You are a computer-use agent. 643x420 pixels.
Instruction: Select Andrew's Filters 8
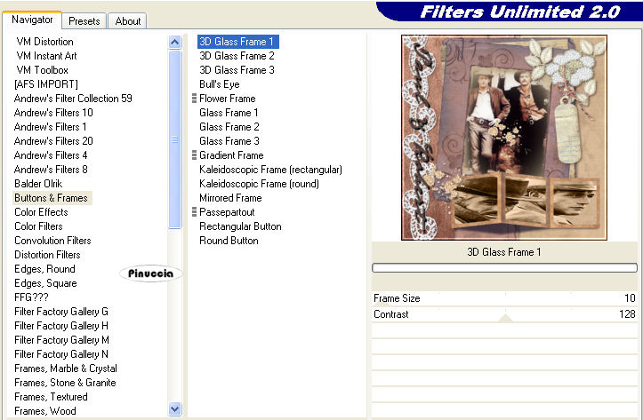[51, 170]
